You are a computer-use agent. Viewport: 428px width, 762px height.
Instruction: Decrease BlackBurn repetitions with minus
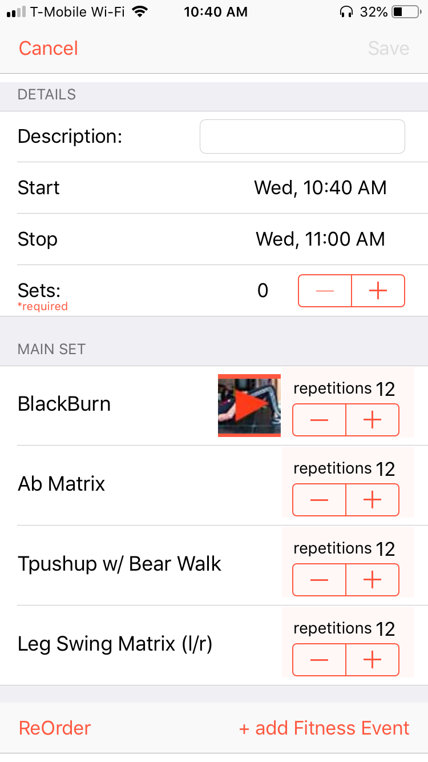[319, 420]
